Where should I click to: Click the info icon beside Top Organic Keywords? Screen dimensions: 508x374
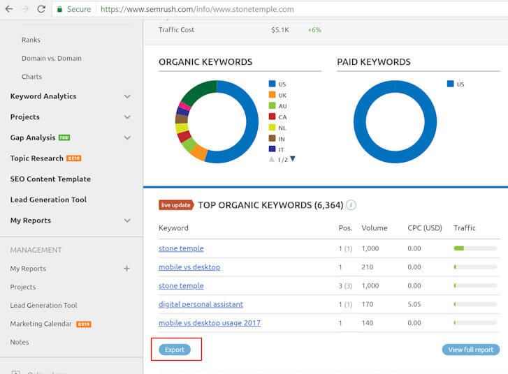[351, 205]
